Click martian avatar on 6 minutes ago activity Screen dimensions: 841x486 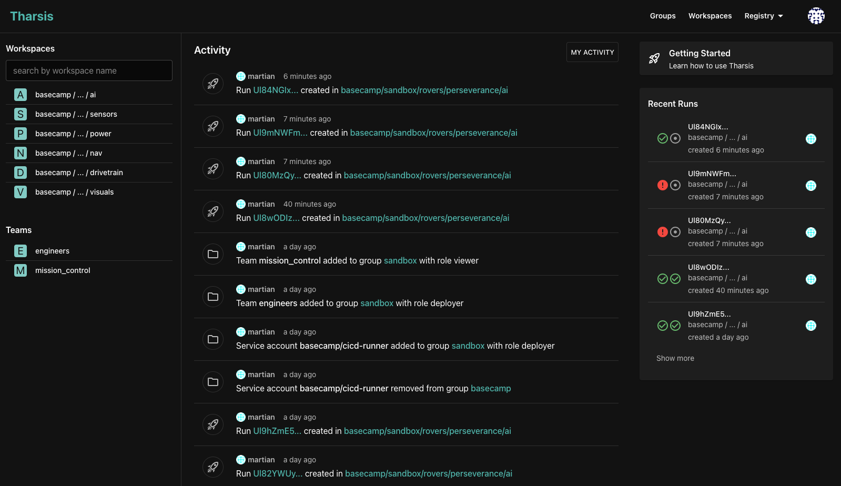pos(241,76)
